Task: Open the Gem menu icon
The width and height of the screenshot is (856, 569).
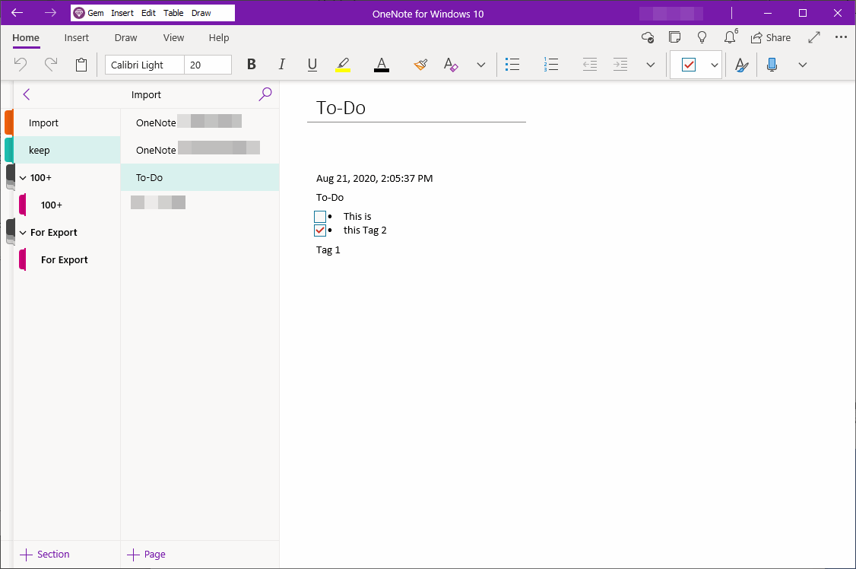Action: (x=79, y=13)
